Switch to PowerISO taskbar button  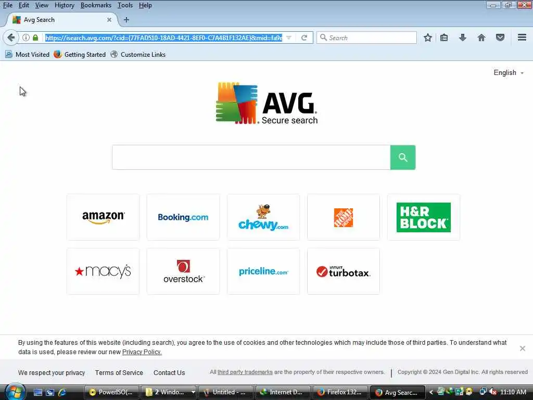pyautogui.click(x=111, y=392)
